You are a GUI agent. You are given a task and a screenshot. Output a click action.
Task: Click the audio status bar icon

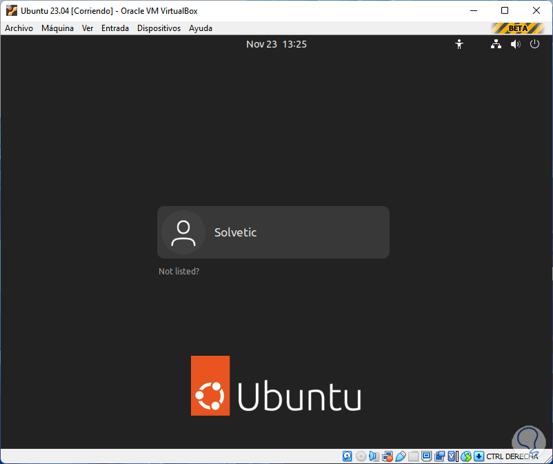pos(374,456)
